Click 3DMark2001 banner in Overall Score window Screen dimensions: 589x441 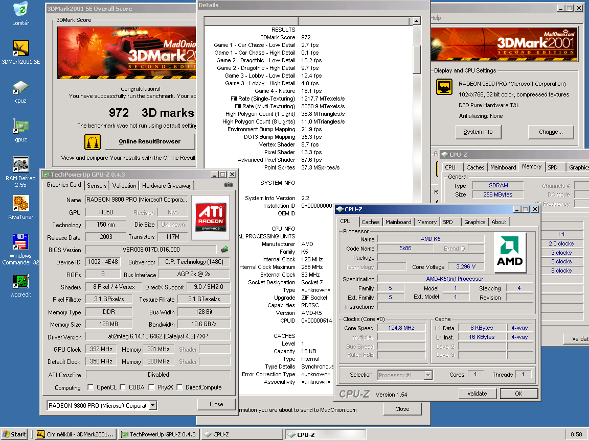[127, 53]
